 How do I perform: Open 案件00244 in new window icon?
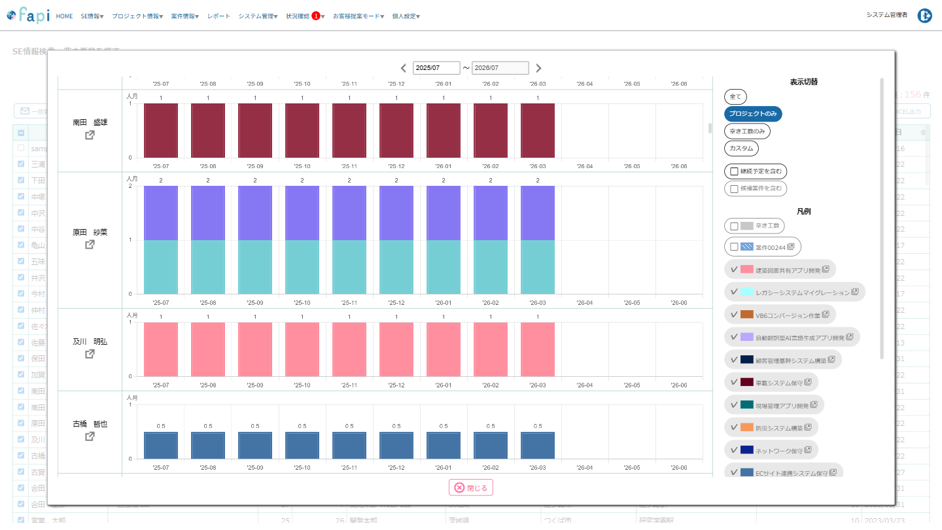(791, 247)
